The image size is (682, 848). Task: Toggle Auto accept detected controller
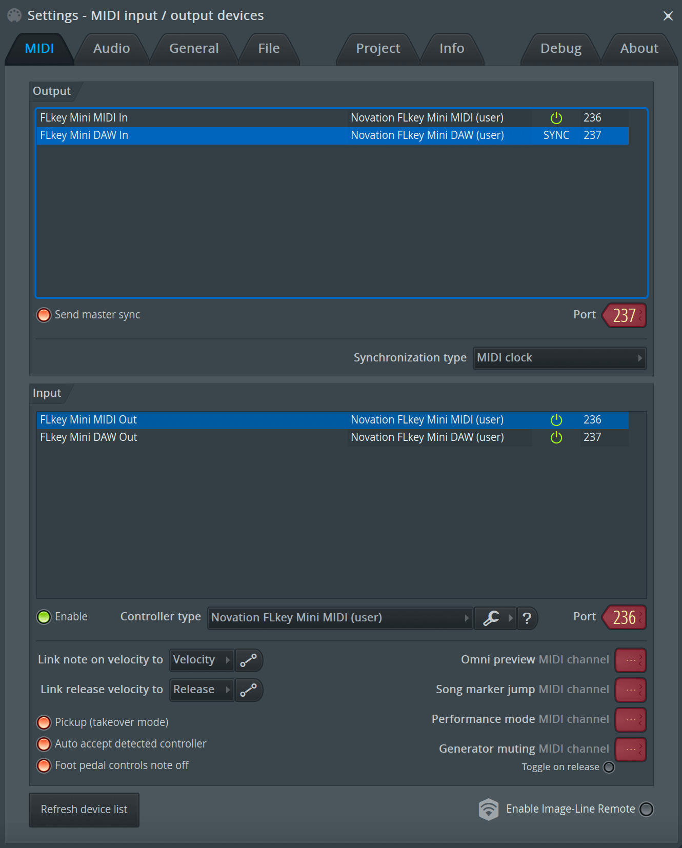point(44,744)
